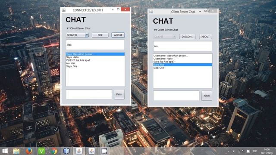The image size is (276, 155).
Task: Select 'Username: Hallo' message in client window
Action: tap(182, 59)
